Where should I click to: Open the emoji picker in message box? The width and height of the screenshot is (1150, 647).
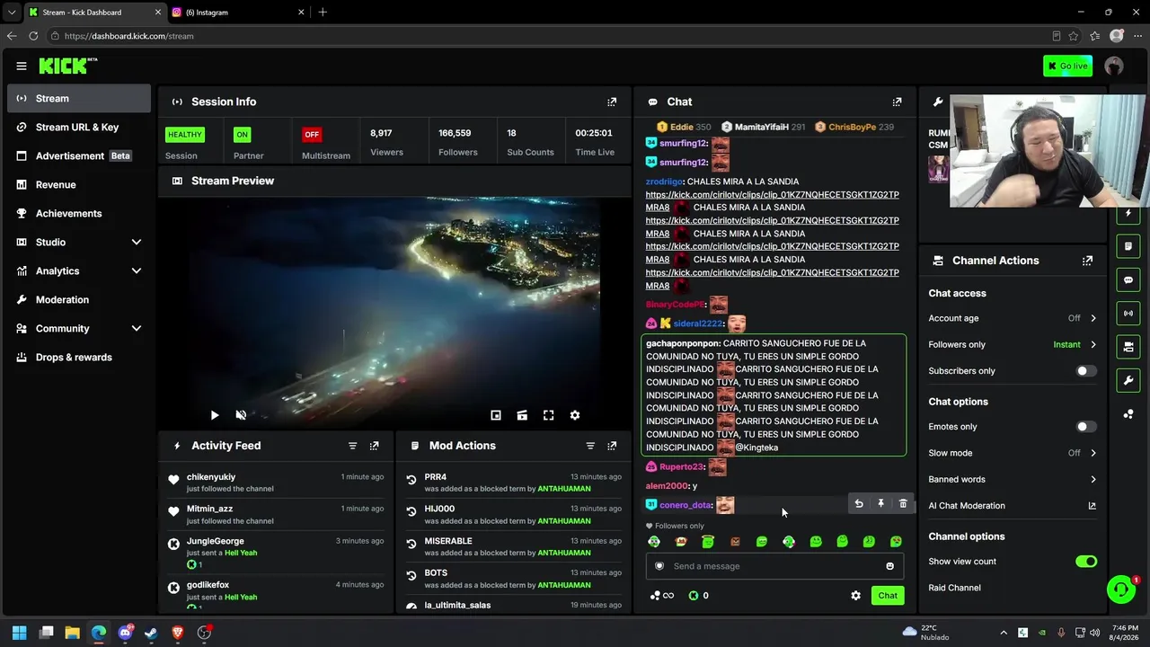click(889, 566)
